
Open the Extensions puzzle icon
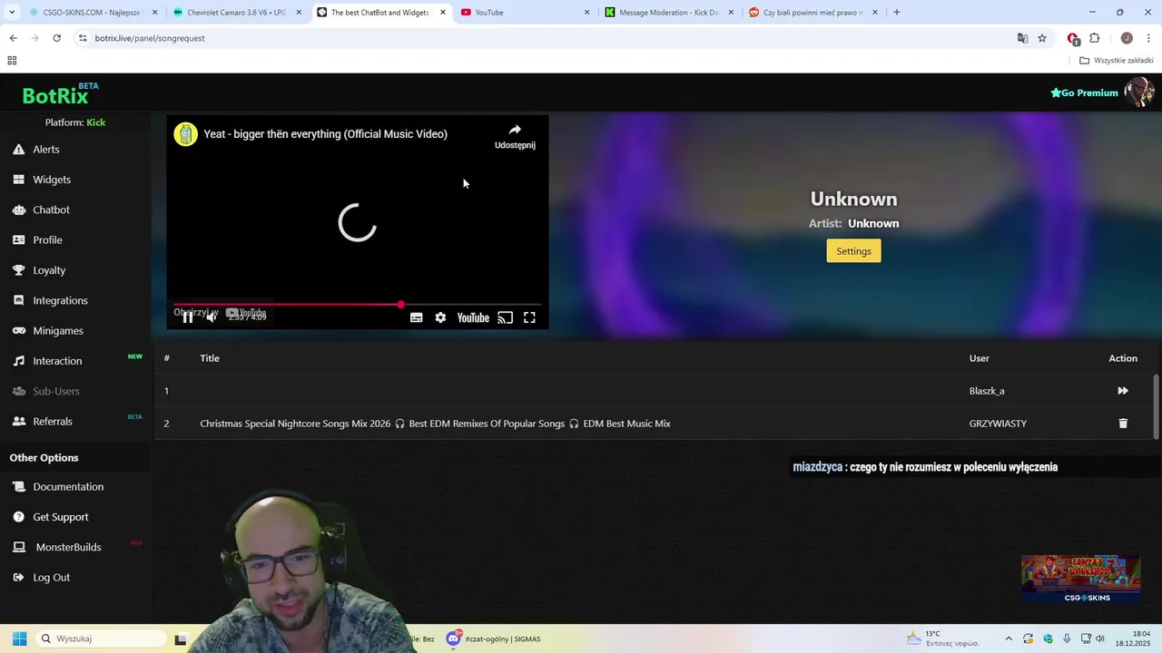click(x=1095, y=38)
